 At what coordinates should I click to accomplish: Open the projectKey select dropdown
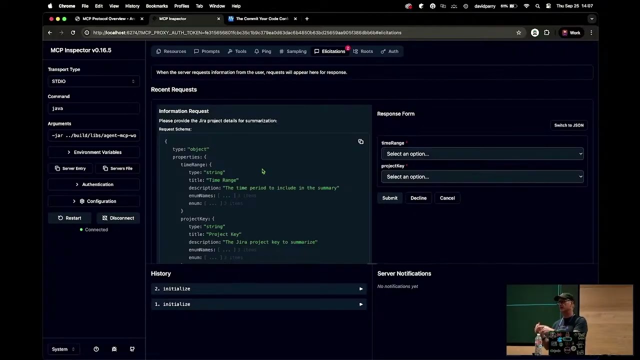[x=482, y=176]
